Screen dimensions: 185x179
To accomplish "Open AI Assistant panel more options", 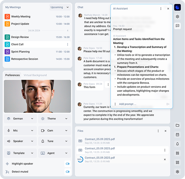I will [x=161, y=9].
